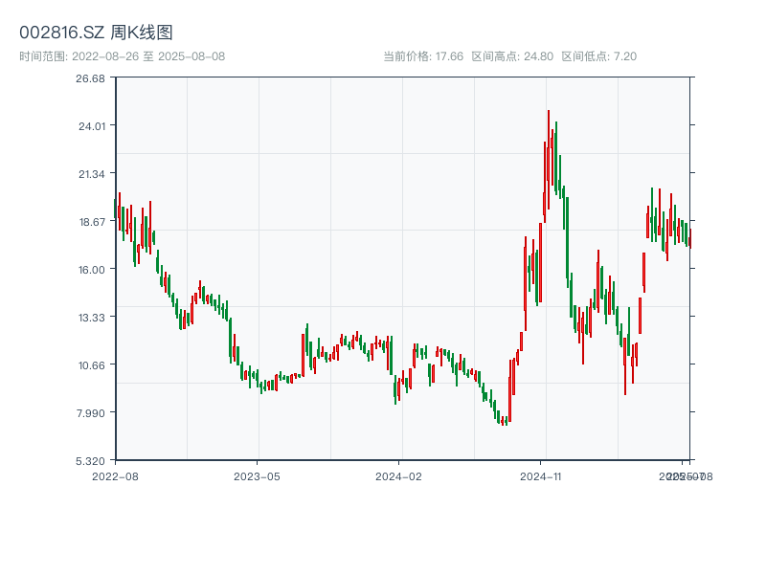Click the y-axis label 21.34

92,174
